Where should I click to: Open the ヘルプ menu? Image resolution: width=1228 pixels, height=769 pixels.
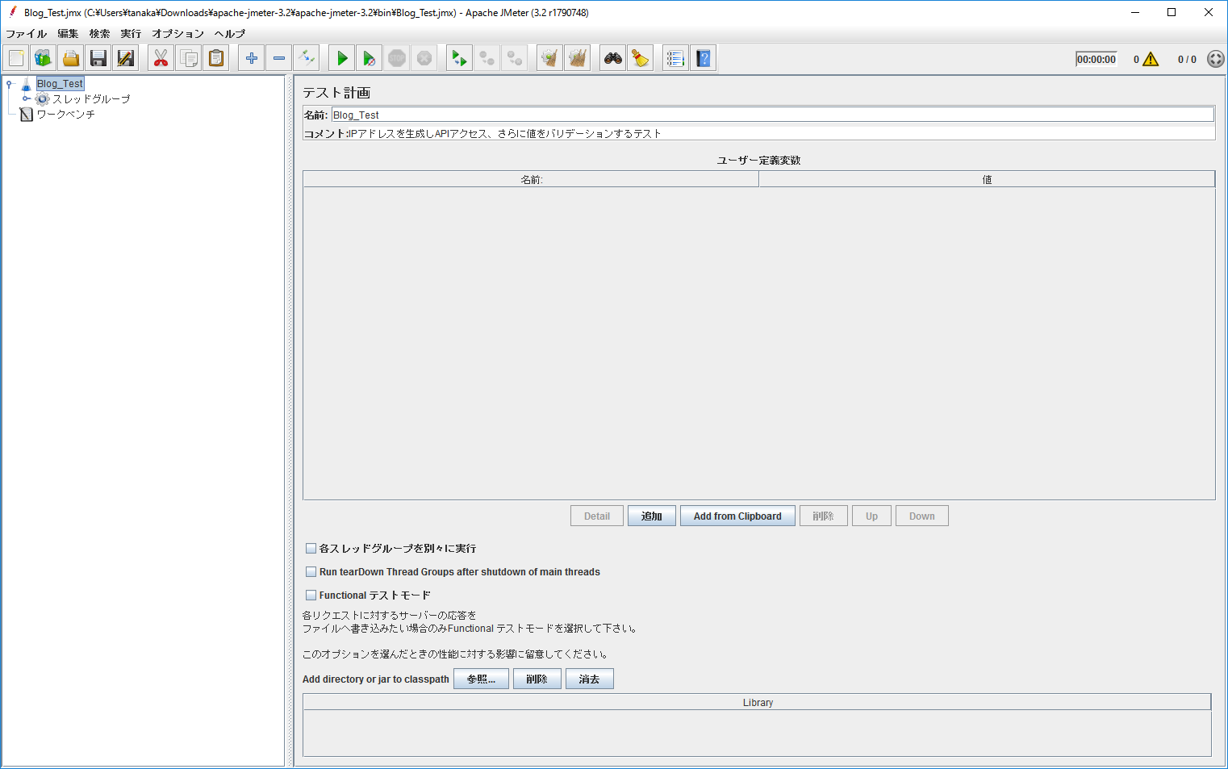click(x=230, y=34)
